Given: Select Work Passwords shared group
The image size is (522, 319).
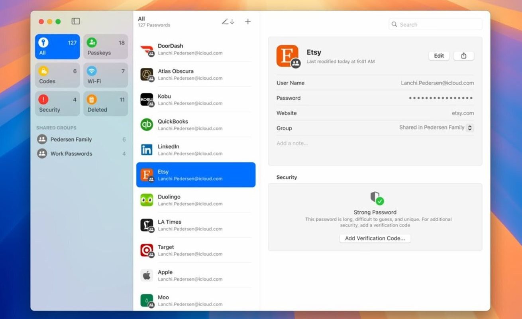Looking at the screenshot, I should [81, 154].
